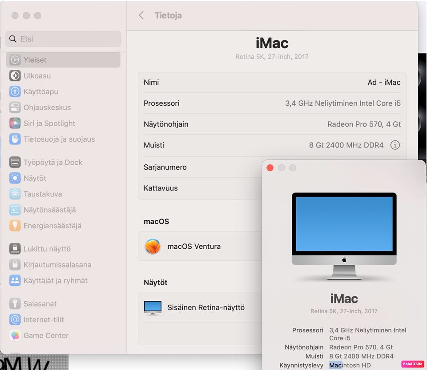The height and width of the screenshot is (370, 427).
Task: Click the Nimi row label
Action: pyautogui.click(x=151, y=82)
